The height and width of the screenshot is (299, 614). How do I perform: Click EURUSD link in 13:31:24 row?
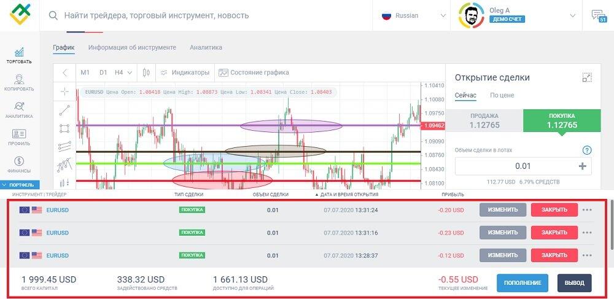pyautogui.click(x=57, y=210)
